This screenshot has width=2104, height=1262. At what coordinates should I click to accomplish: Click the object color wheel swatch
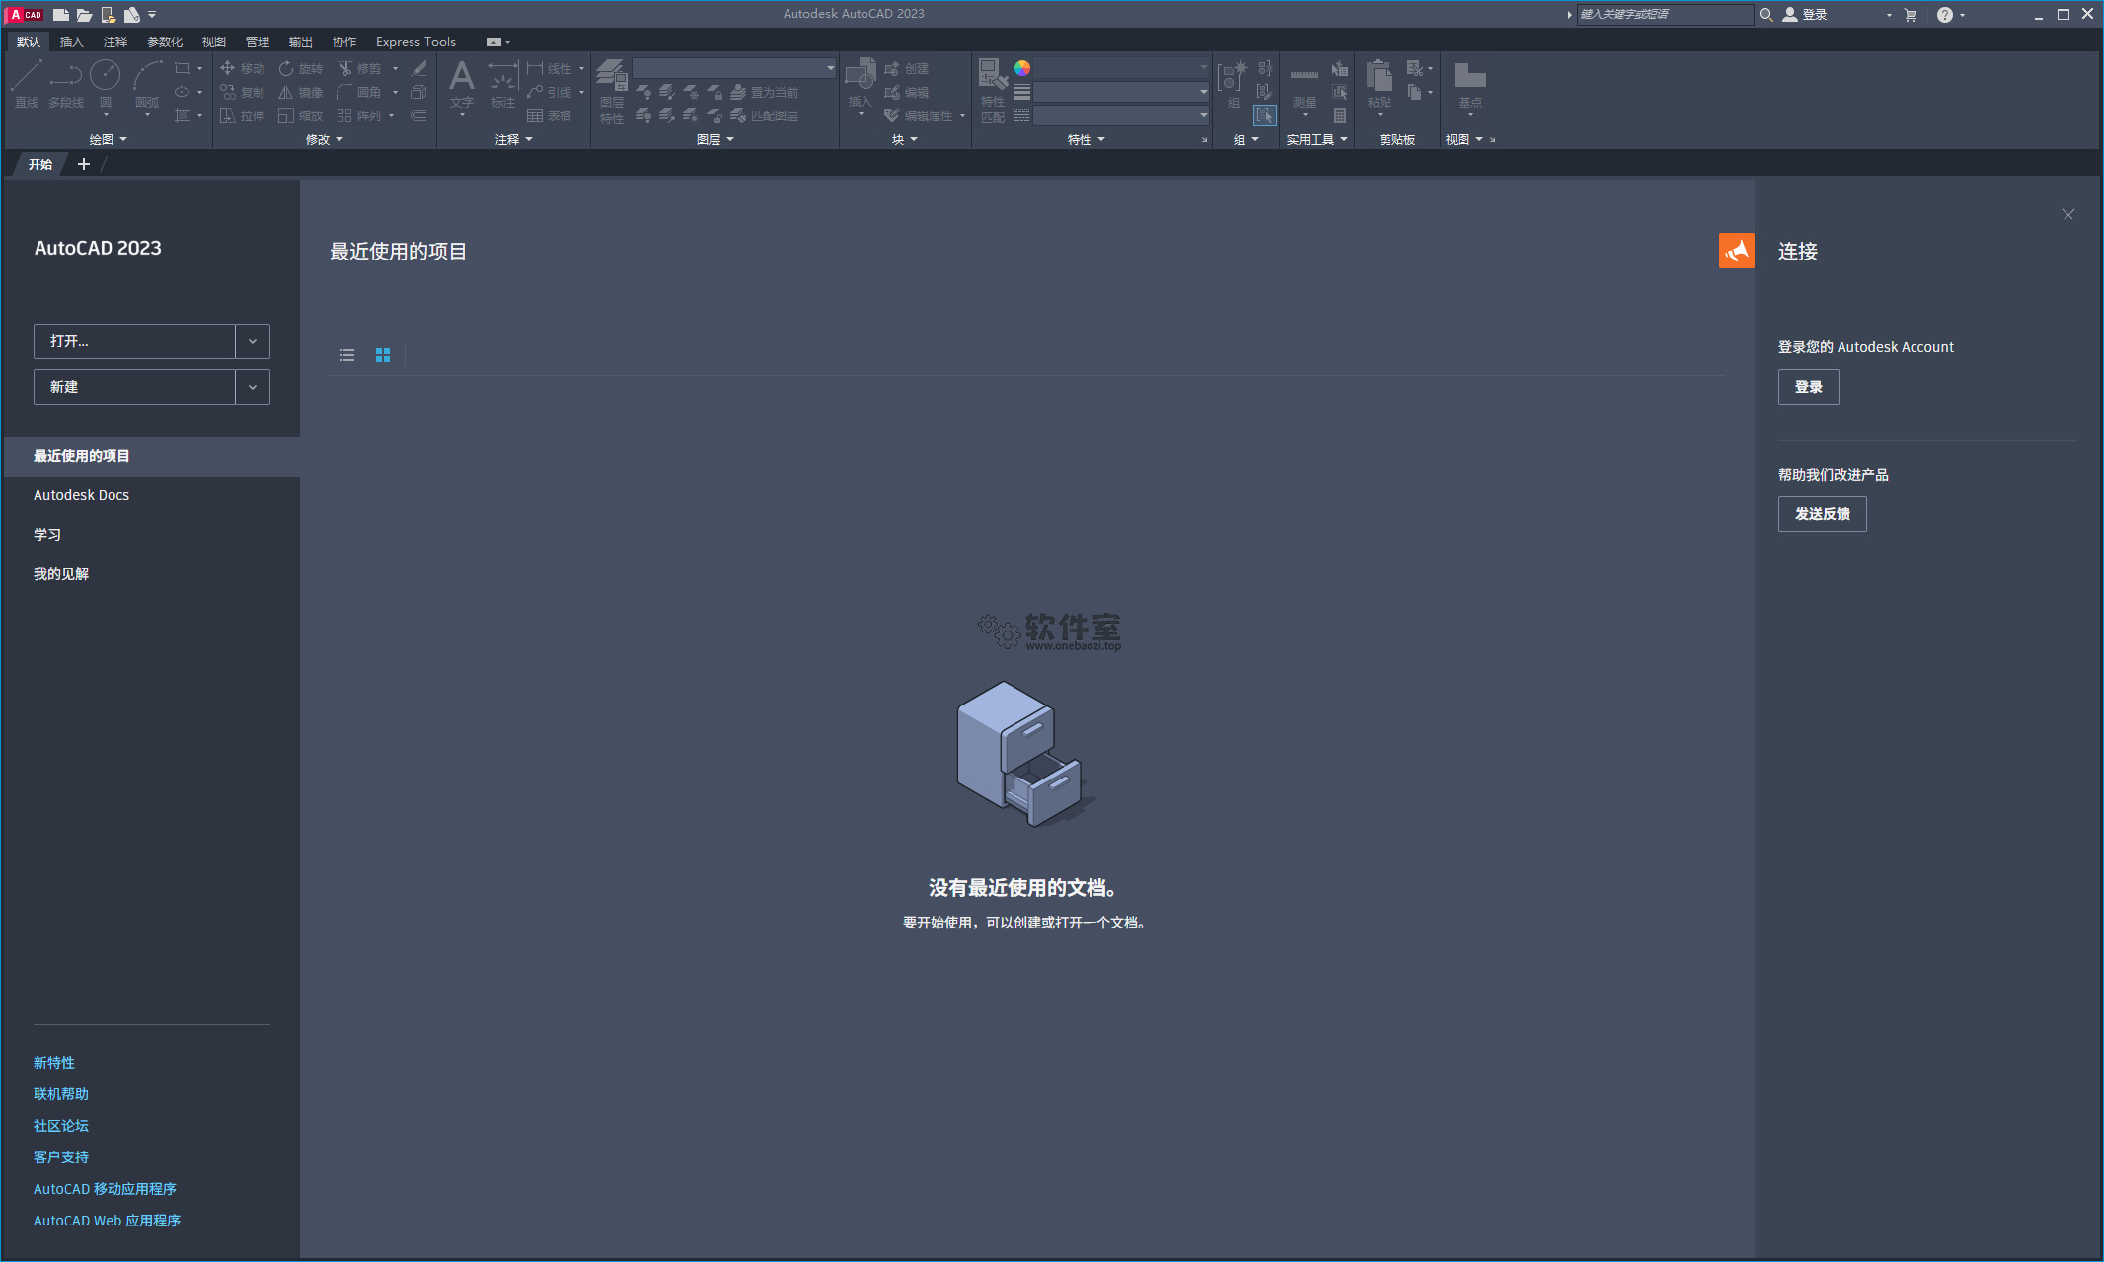[1022, 68]
